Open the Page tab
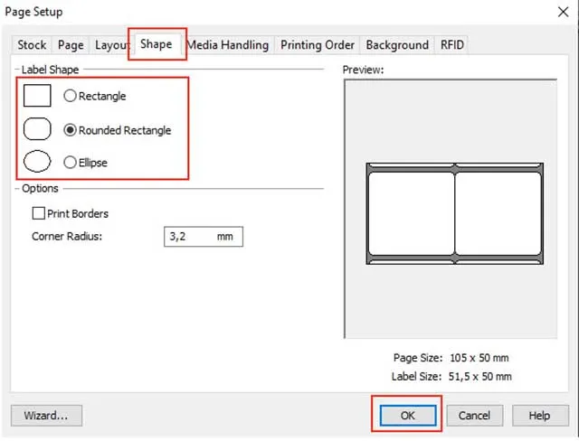The width and height of the screenshot is (579, 441). pos(71,44)
